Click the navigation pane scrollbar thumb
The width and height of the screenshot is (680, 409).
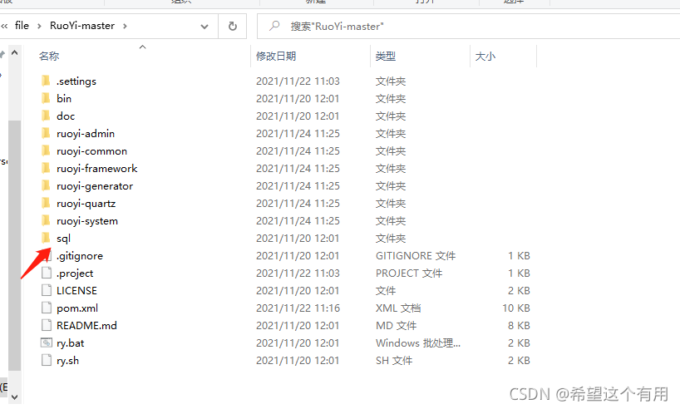14,245
